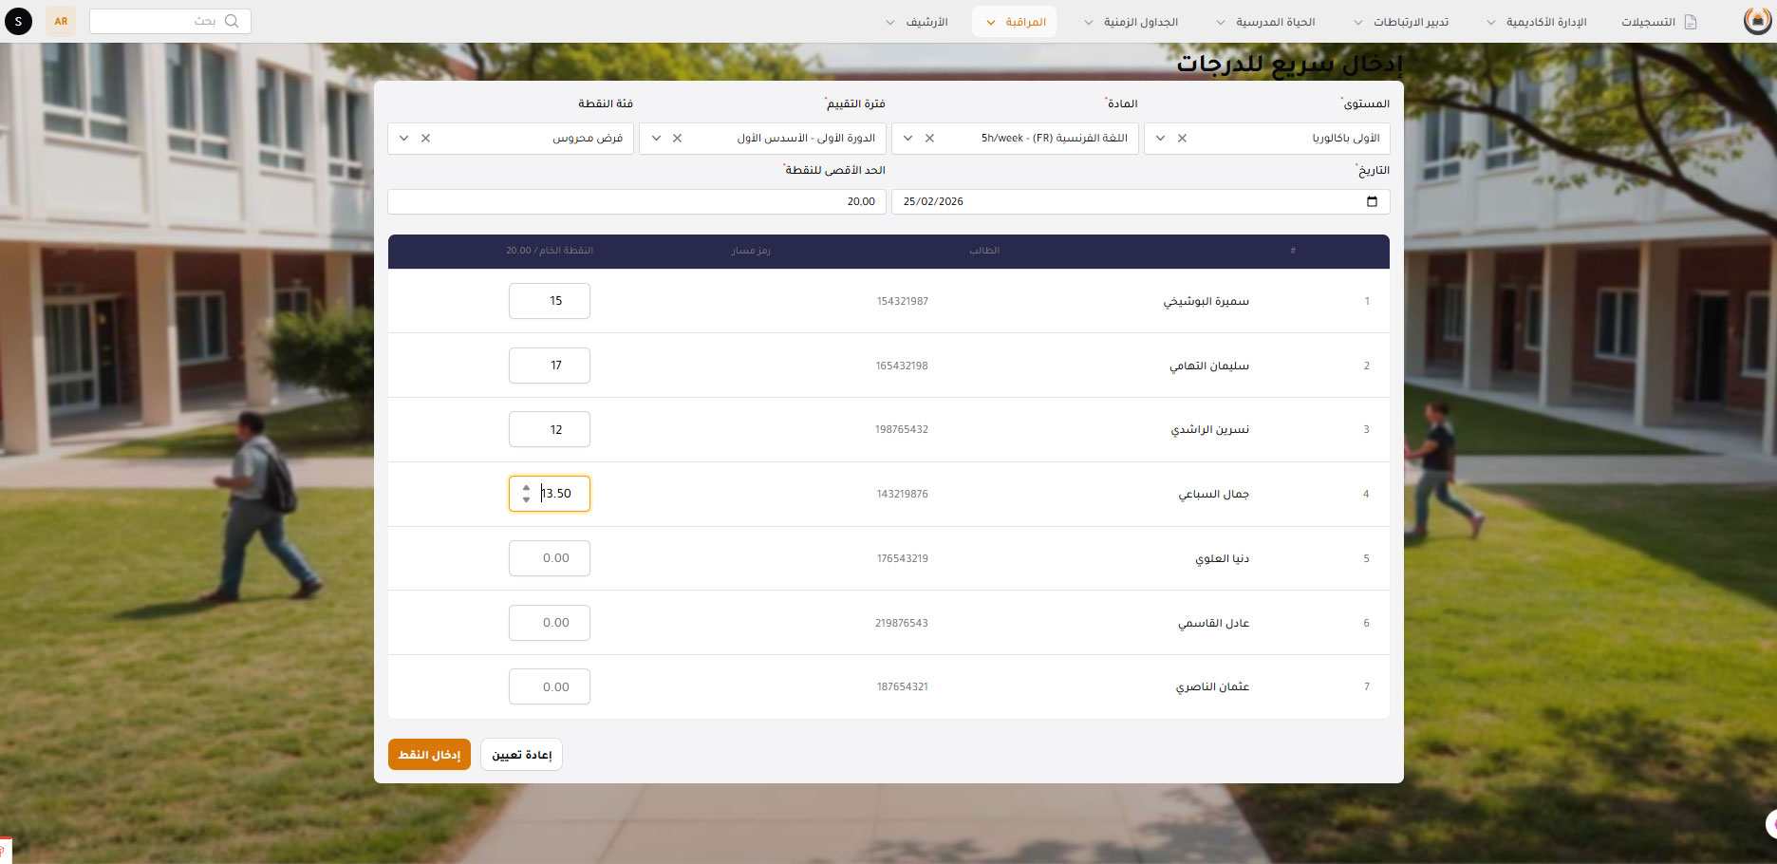The width and height of the screenshot is (1777, 864).
Task: Click grade field for دنيا العلوي
Action: coord(550,558)
